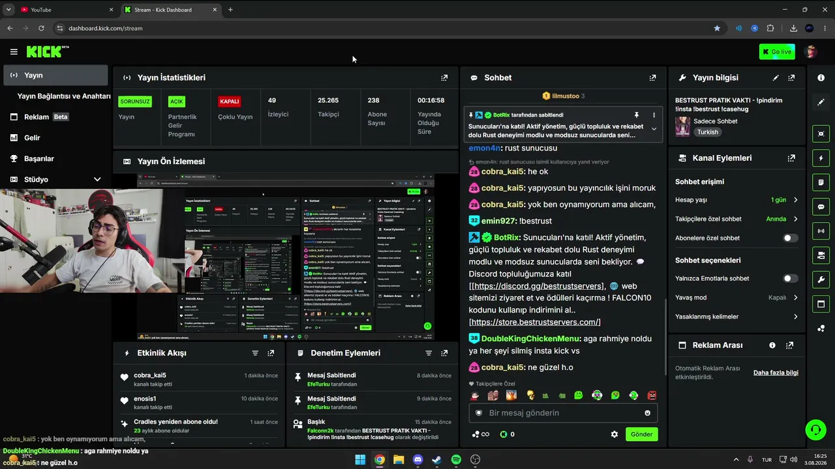Send the chat message with Gönder
This screenshot has height=469, width=835.
[641, 434]
